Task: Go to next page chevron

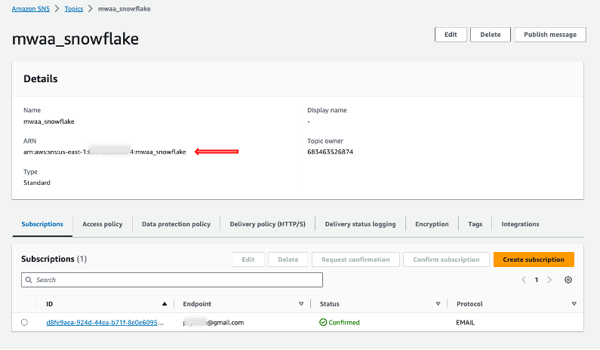Action: tap(549, 280)
